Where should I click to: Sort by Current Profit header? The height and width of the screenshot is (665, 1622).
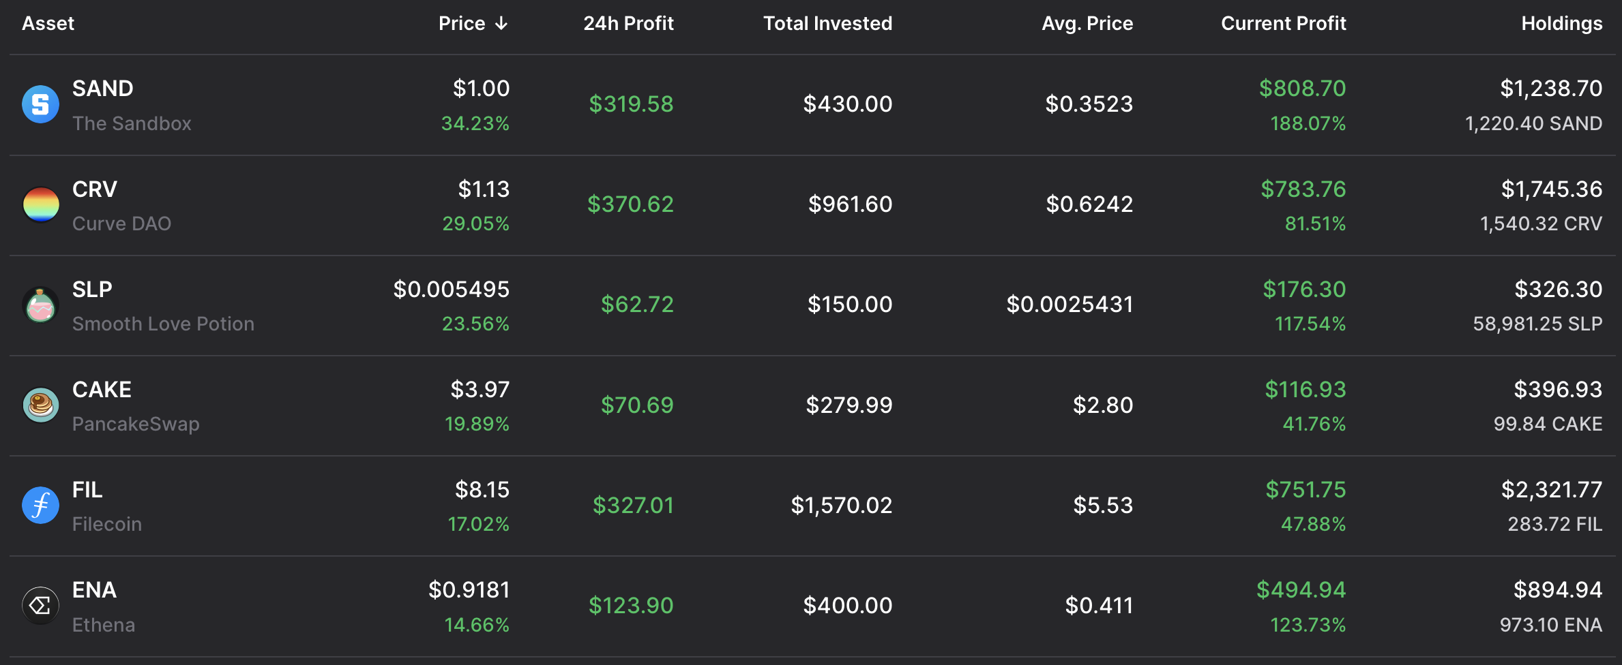pyautogui.click(x=1283, y=24)
